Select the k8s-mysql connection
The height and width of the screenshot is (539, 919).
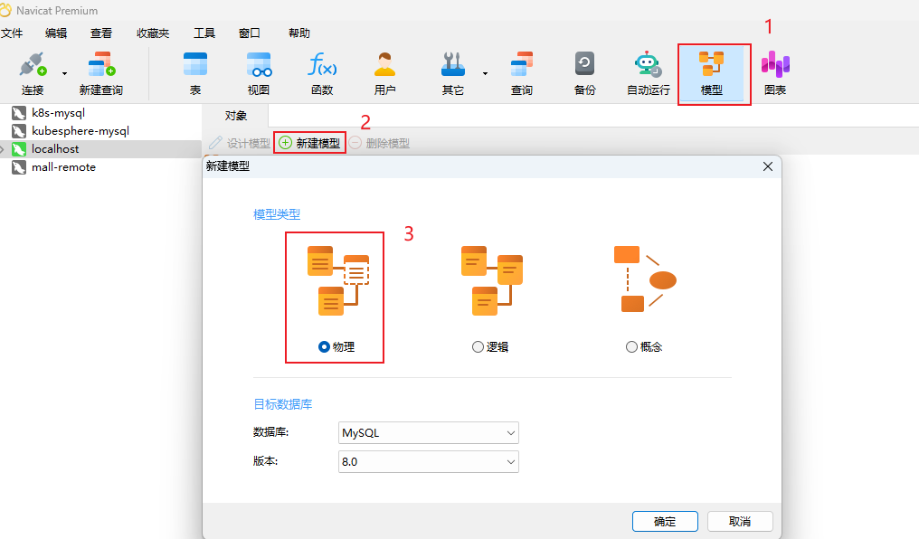[x=58, y=112]
